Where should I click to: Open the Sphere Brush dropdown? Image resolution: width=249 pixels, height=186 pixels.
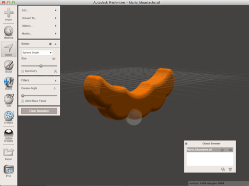pyautogui.click(x=37, y=53)
